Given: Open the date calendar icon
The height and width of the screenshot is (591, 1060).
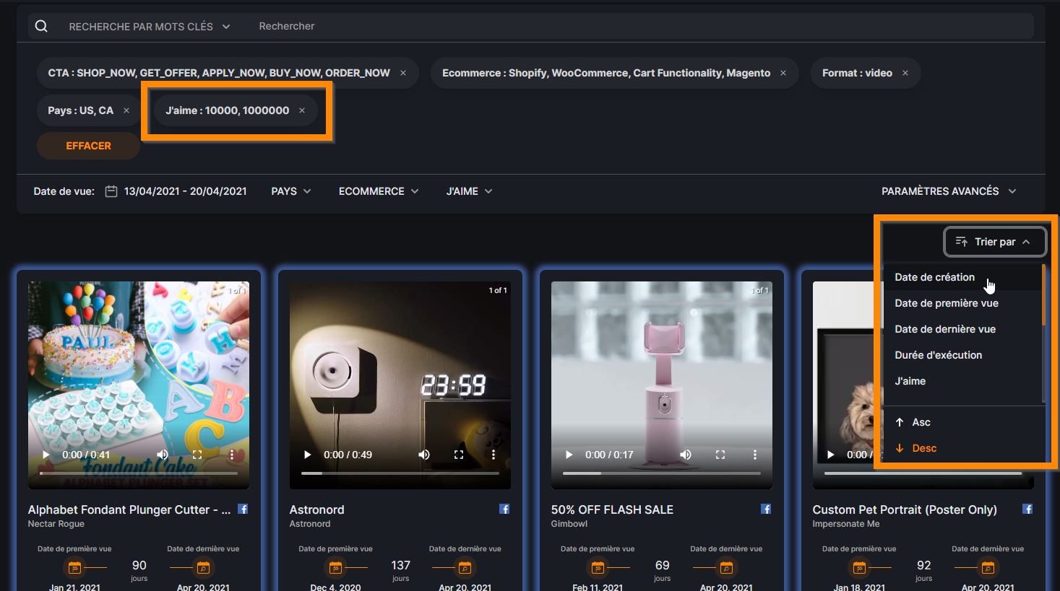Looking at the screenshot, I should coord(111,191).
